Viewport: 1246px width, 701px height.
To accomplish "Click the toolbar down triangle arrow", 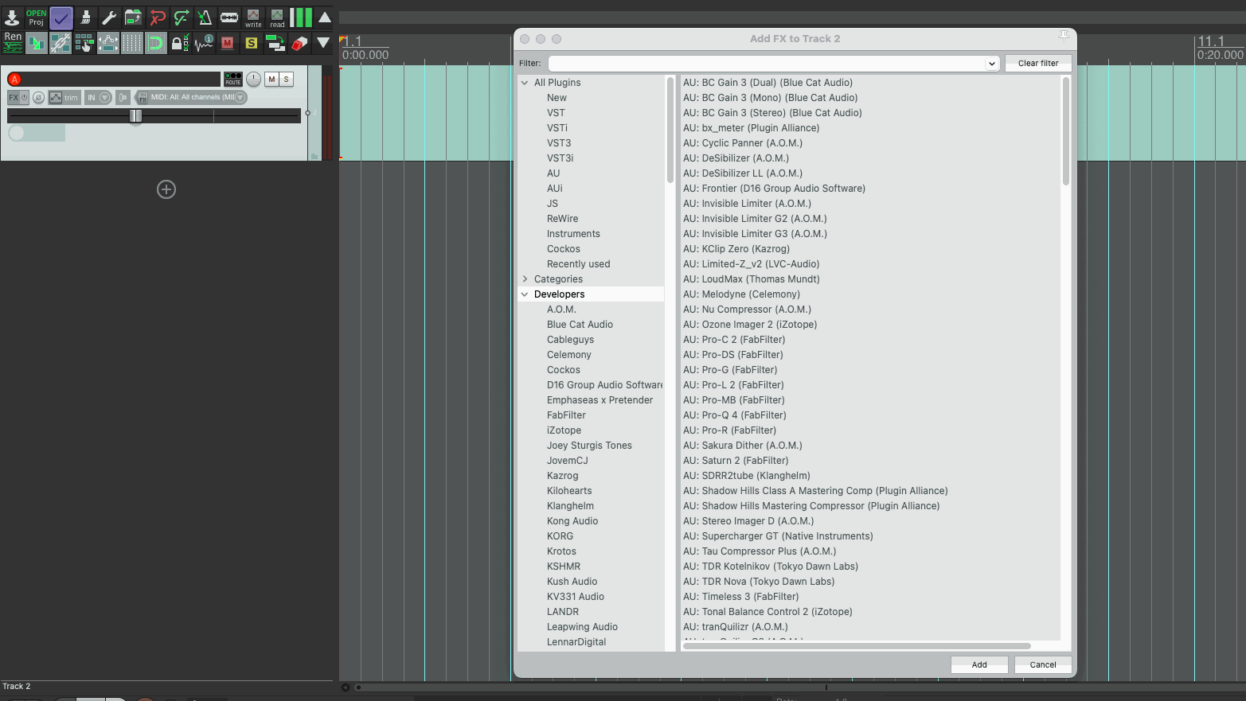I will (x=323, y=42).
